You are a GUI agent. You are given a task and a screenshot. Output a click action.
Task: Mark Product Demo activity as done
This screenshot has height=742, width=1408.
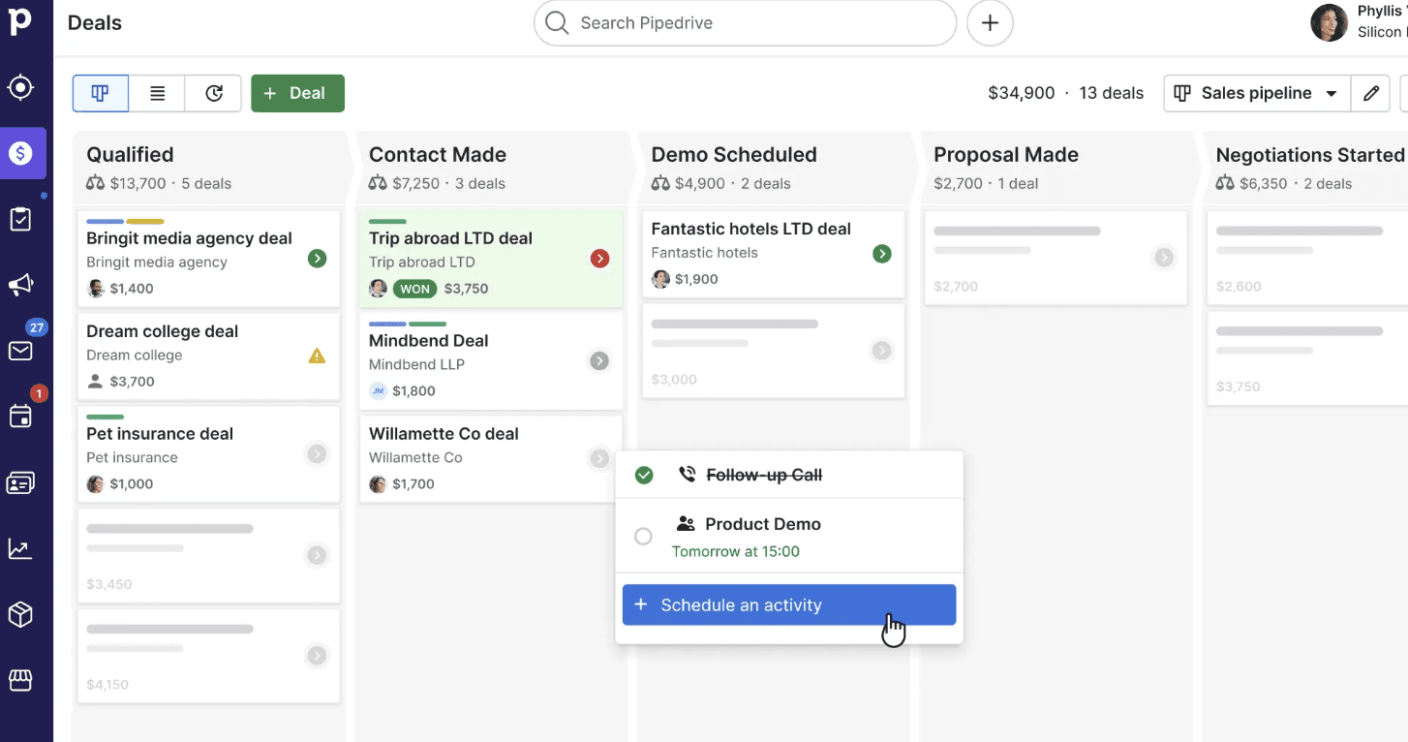[x=643, y=536]
